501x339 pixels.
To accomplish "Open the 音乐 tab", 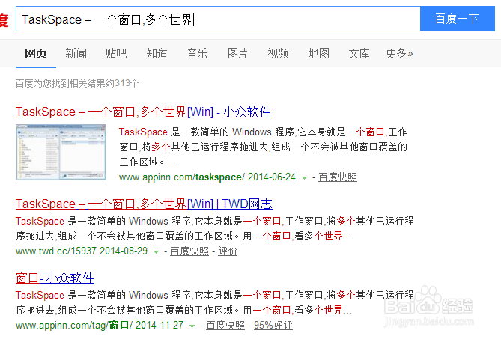I will pyautogui.click(x=197, y=54).
